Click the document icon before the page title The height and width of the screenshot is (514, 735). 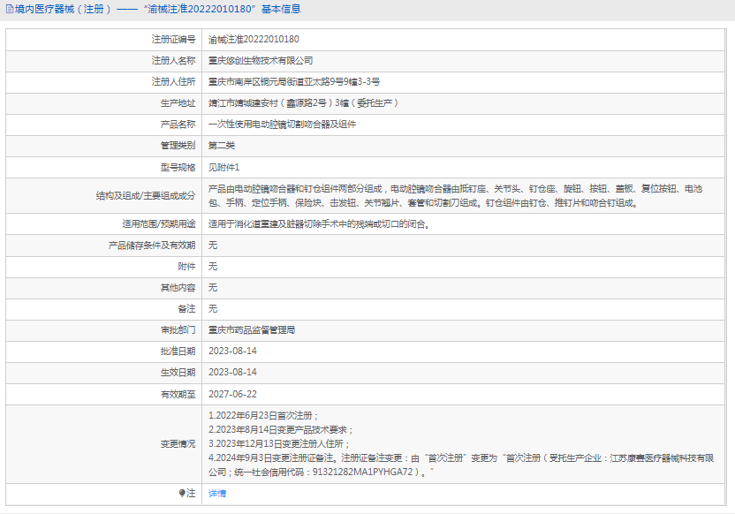point(10,9)
